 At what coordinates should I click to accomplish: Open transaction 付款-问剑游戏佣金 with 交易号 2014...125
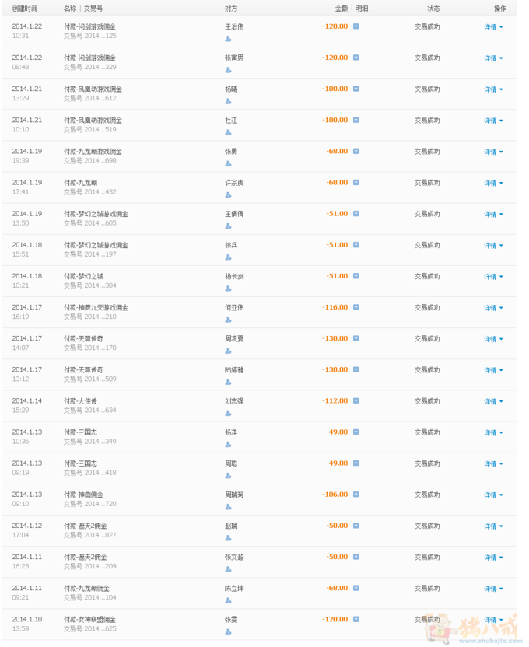click(89, 26)
